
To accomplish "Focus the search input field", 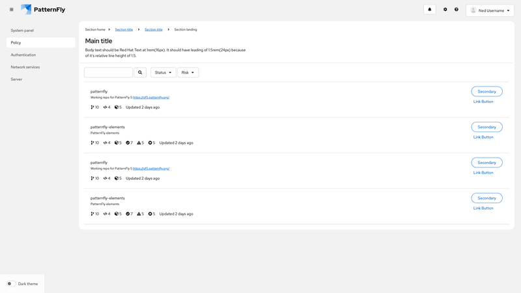I will point(108,72).
